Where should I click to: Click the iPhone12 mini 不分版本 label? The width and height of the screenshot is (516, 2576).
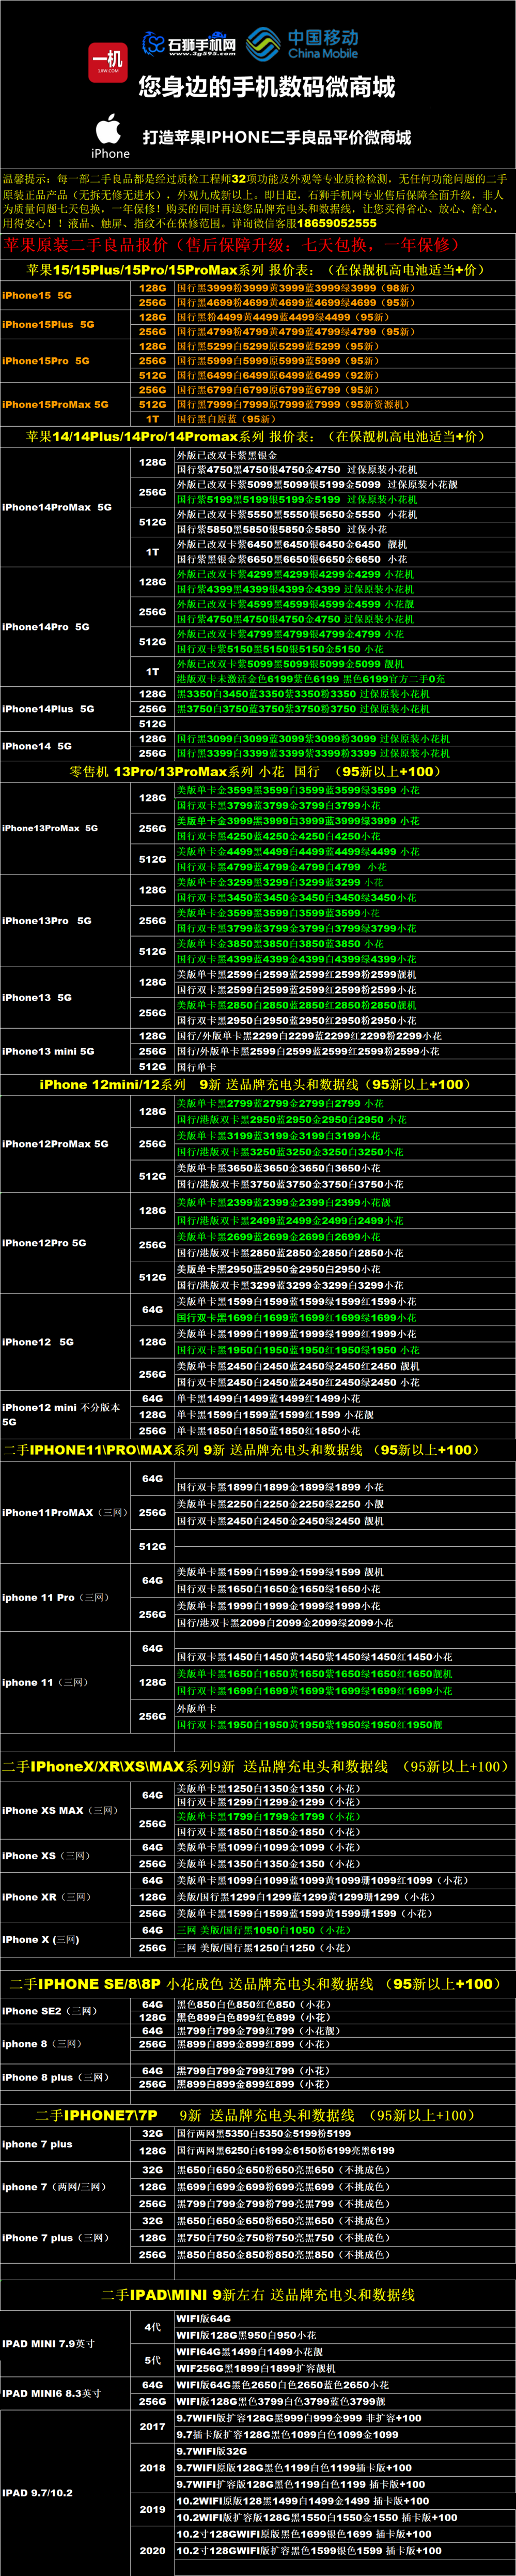(x=61, y=1414)
